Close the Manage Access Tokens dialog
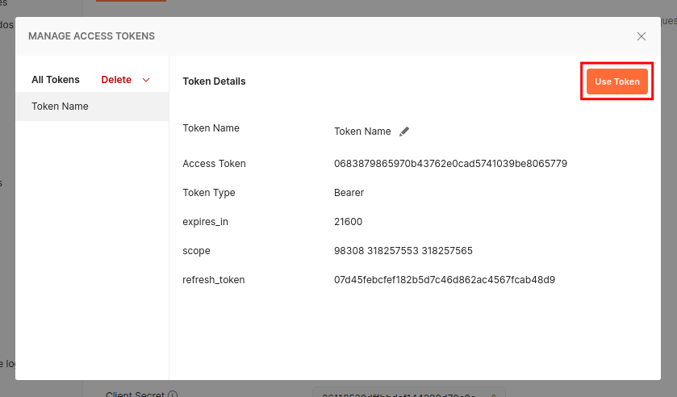 point(641,36)
